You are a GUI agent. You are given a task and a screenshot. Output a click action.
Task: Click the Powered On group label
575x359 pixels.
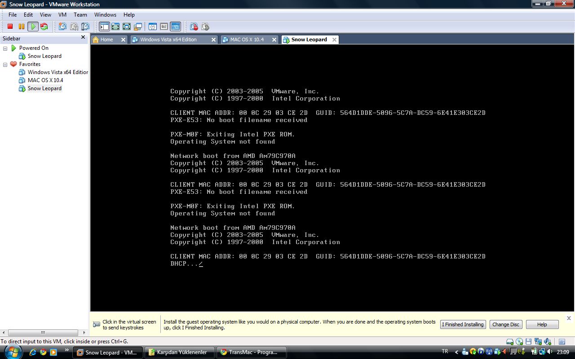tap(34, 48)
